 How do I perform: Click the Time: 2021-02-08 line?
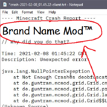pyautogui.click(x=44, y=54)
